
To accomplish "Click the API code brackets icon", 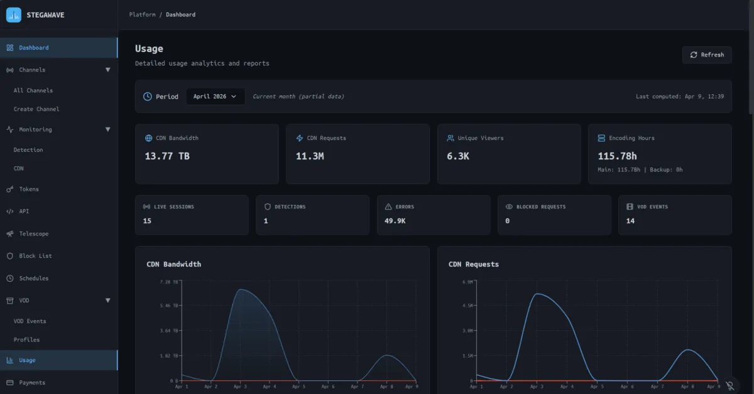I will click(9, 211).
